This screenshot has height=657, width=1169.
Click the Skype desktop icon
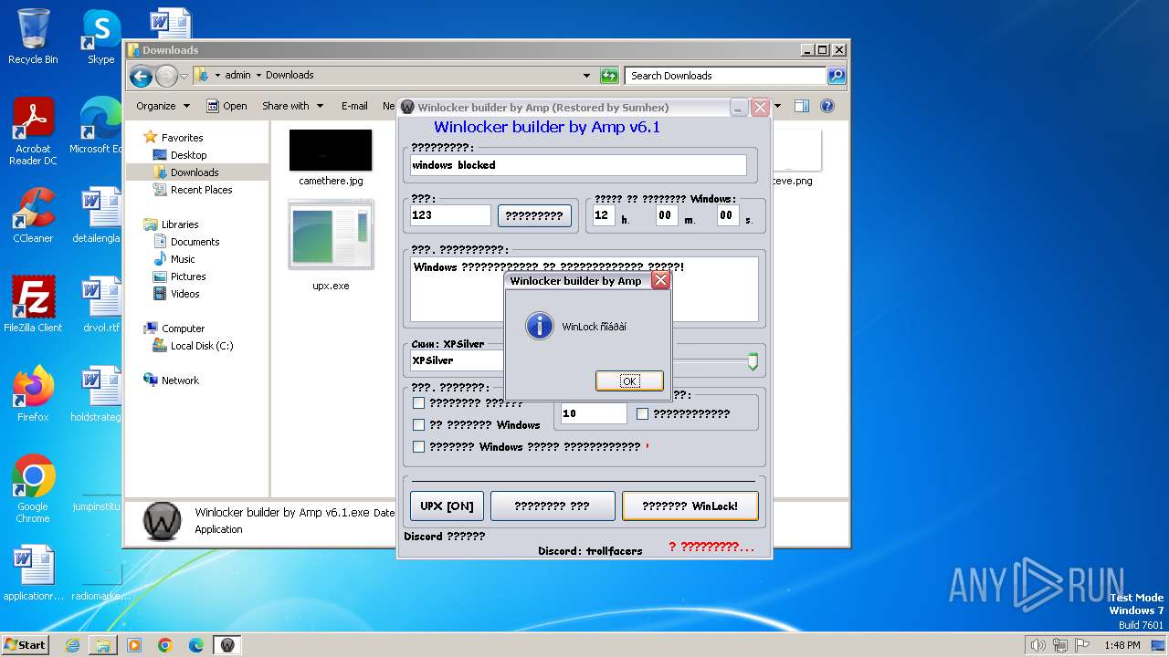pyautogui.click(x=100, y=36)
